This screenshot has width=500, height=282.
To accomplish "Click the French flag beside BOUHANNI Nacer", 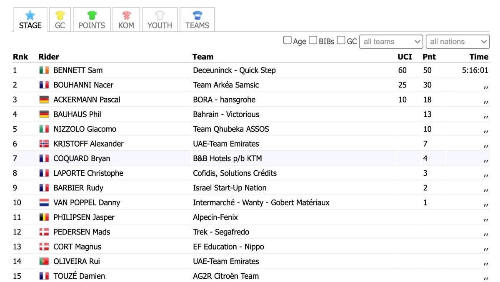I will point(44,85).
